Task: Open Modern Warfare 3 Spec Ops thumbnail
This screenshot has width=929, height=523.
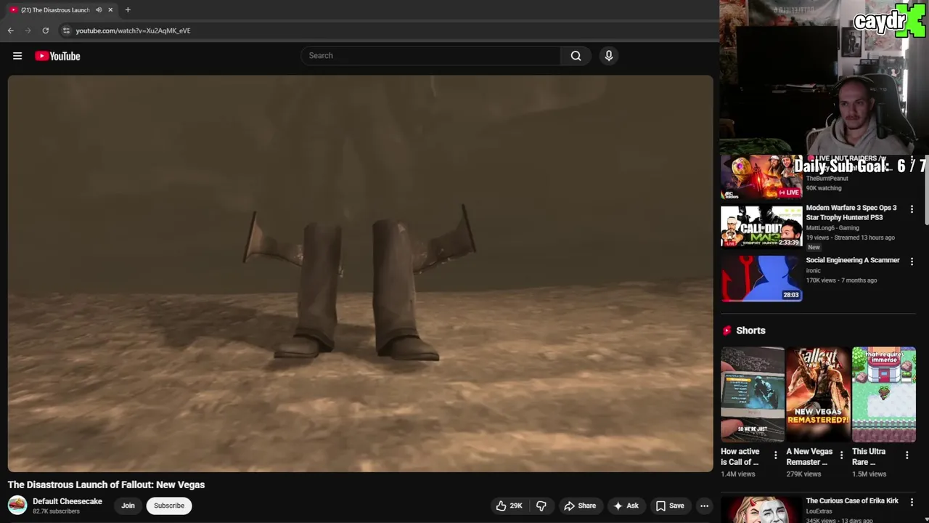Action: [761, 226]
